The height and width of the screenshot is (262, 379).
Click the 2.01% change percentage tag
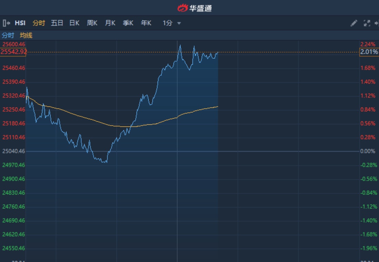(x=369, y=52)
